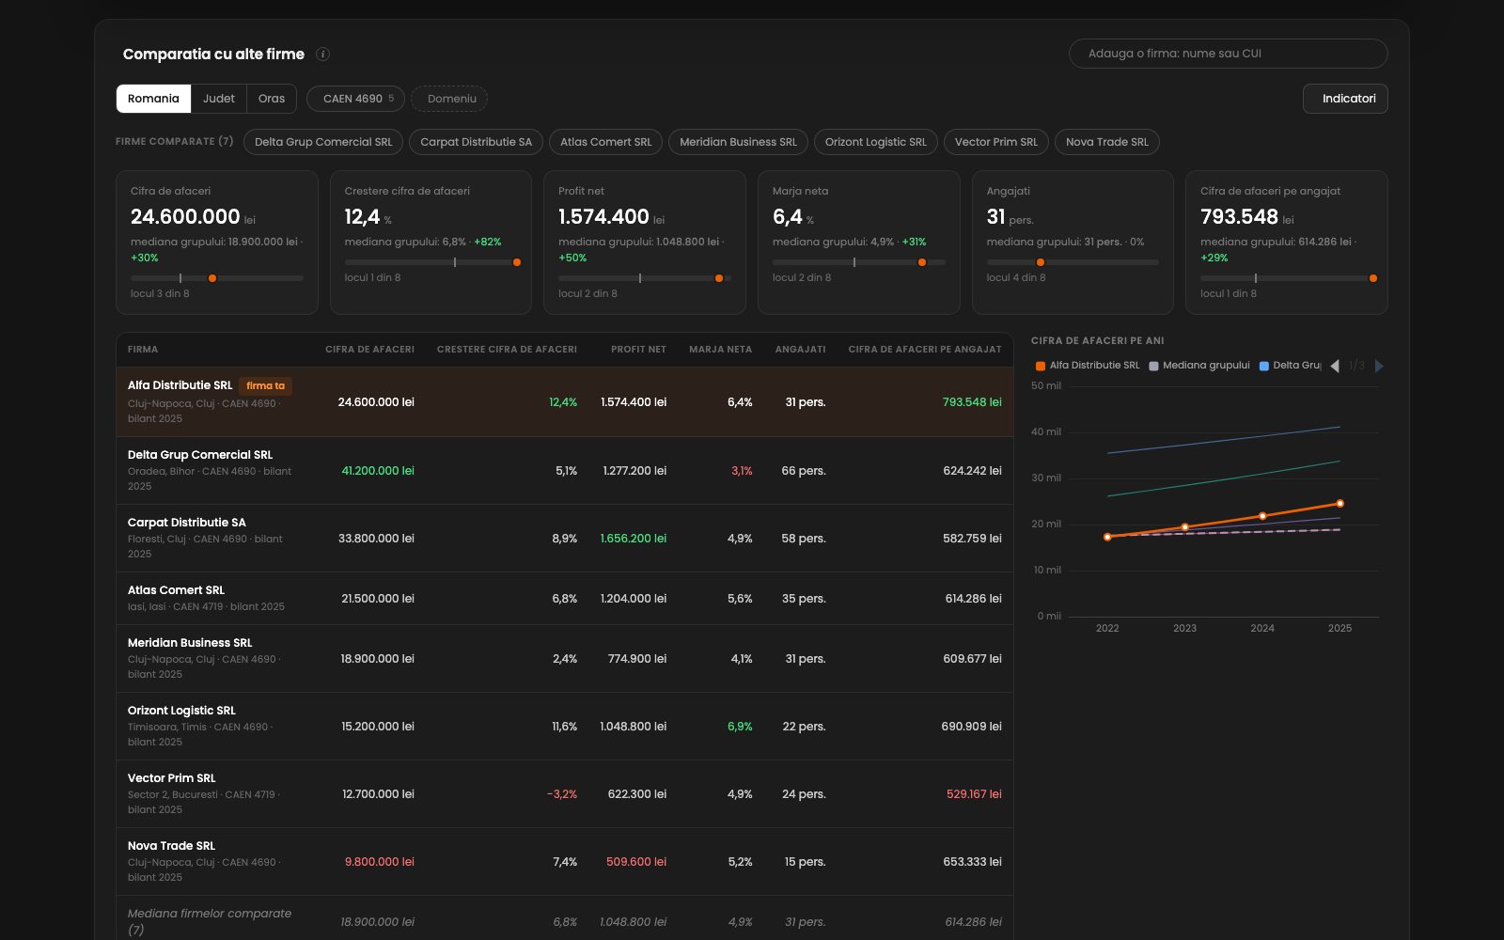
Task: Select Delta Grup Comercial SRL table row name
Action: pos(200,455)
